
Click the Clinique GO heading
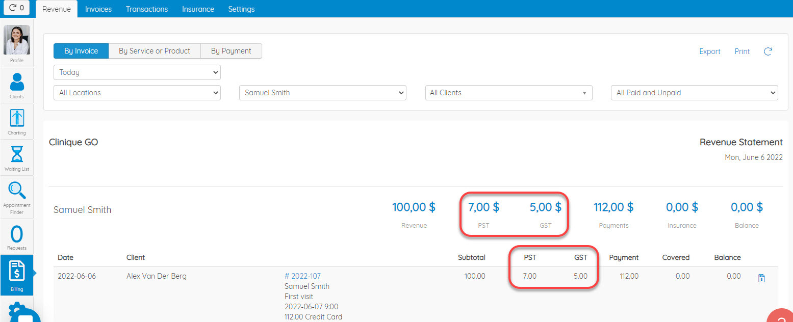coord(73,142)
